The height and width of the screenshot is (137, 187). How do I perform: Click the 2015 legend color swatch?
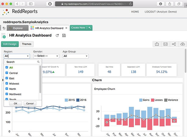66,100
